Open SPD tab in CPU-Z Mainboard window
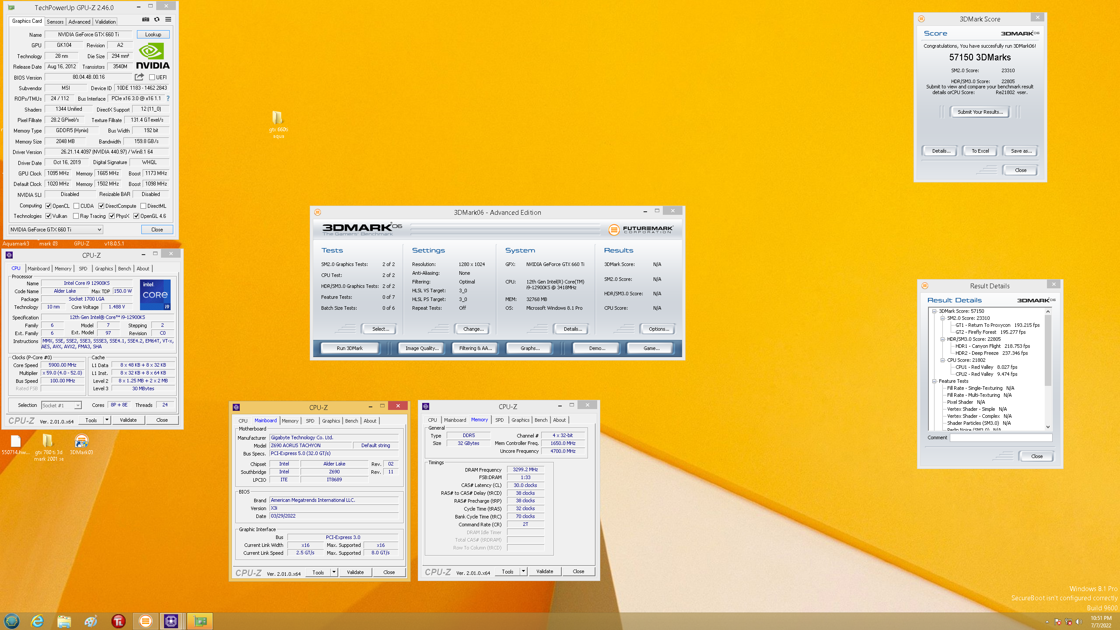 coord(310,421)
